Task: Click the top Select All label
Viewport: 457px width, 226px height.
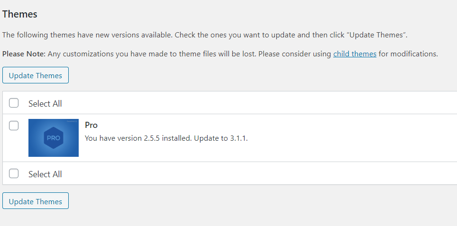Action: click(x=45, y=103)
